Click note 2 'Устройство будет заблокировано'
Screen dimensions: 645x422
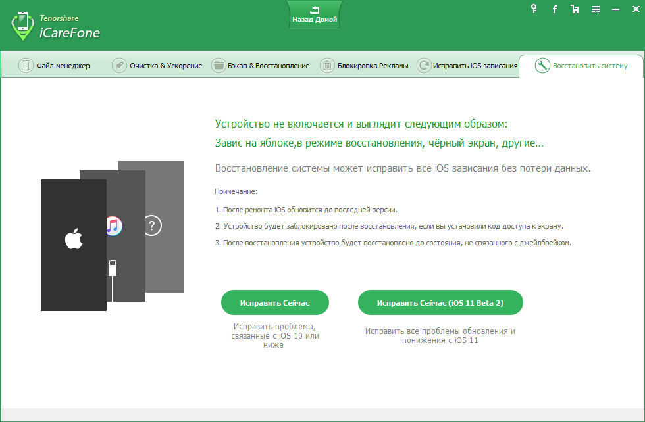click(389, 226)
